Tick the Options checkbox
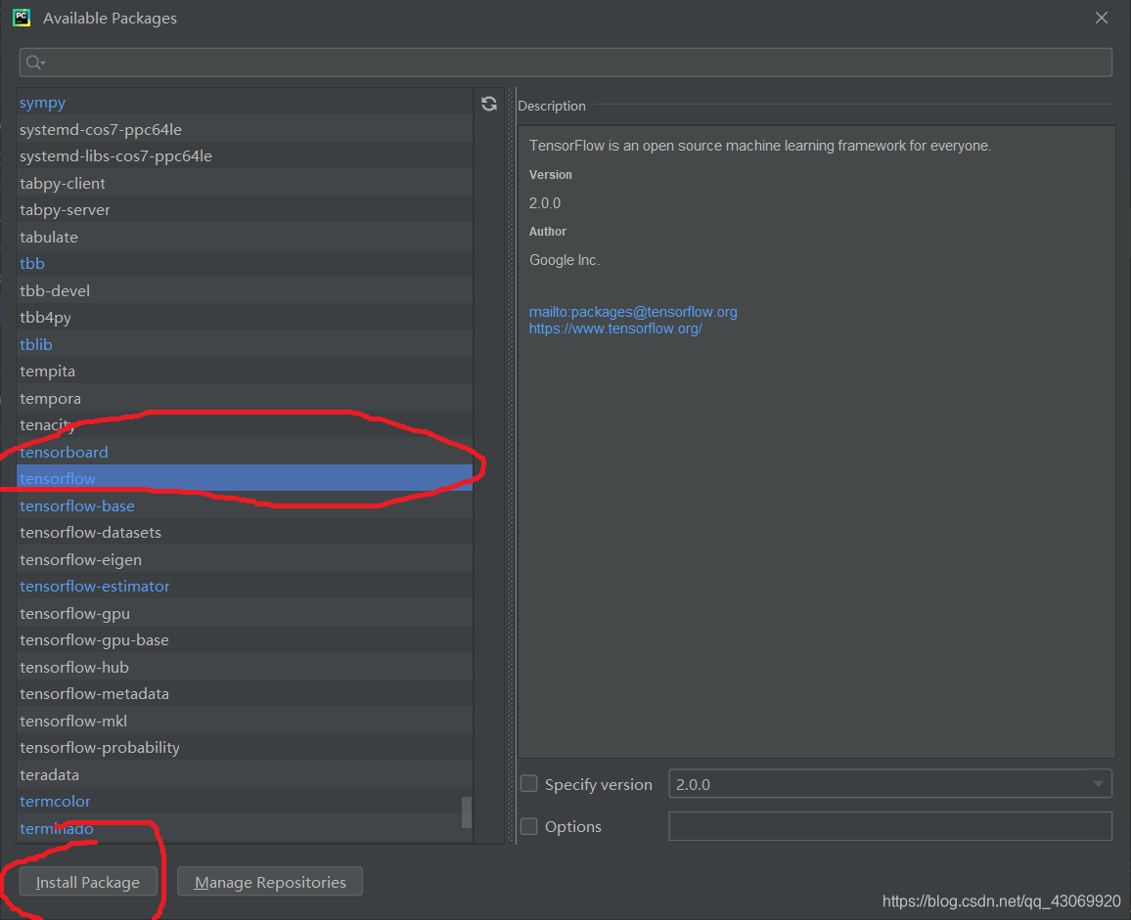This screenshot has width=1131, height=920. 528,826
